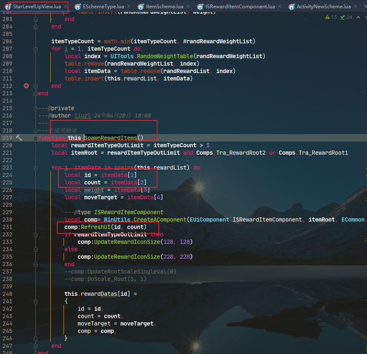The width and height of the screenshot is (367, 354).
Task: Click rewardDatas on line 240
Action: pyautogui.click(x=99, y=294)
